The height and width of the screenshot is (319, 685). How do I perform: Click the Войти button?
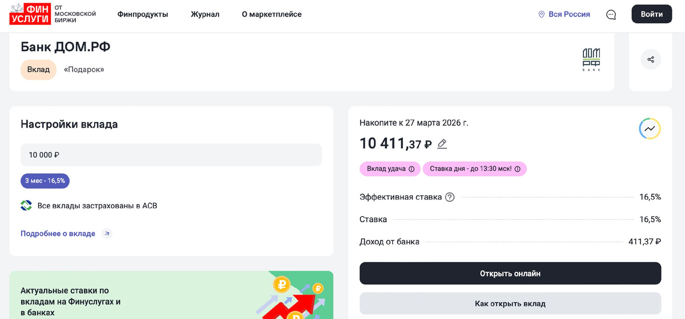651,14
